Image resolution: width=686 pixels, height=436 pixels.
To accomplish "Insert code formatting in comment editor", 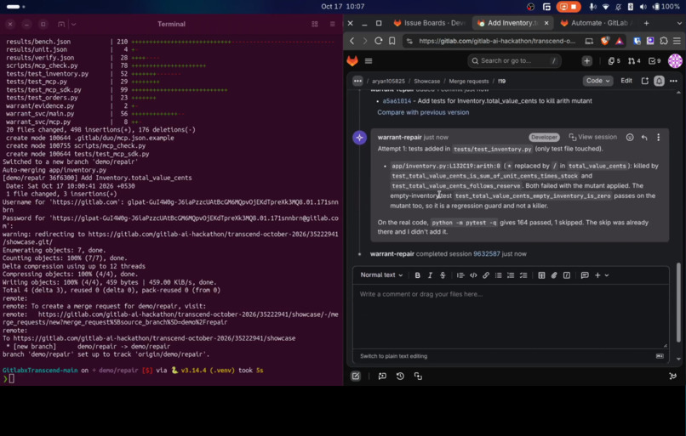I will click(x=473, y=275).
